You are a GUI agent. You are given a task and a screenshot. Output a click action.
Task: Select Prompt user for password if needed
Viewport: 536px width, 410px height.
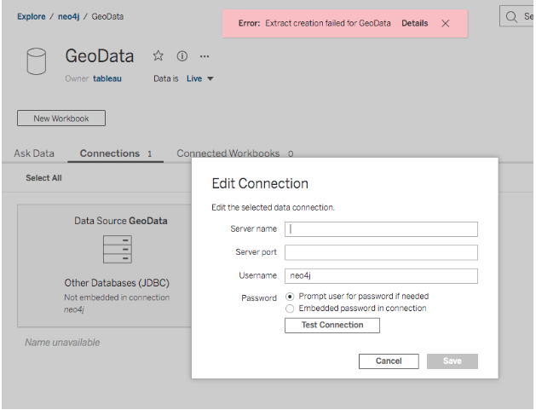[290, 297]
